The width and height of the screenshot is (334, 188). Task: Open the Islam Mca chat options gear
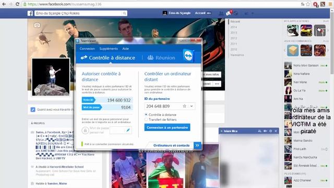click(270, 131)
